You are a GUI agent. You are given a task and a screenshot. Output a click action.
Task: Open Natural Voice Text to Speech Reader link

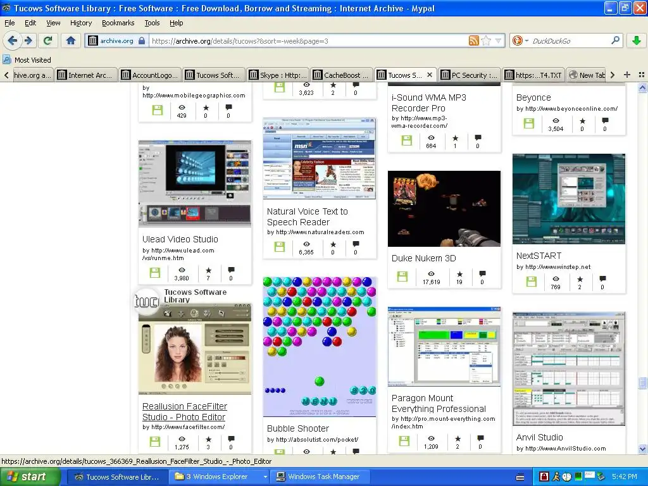[308, 216]
